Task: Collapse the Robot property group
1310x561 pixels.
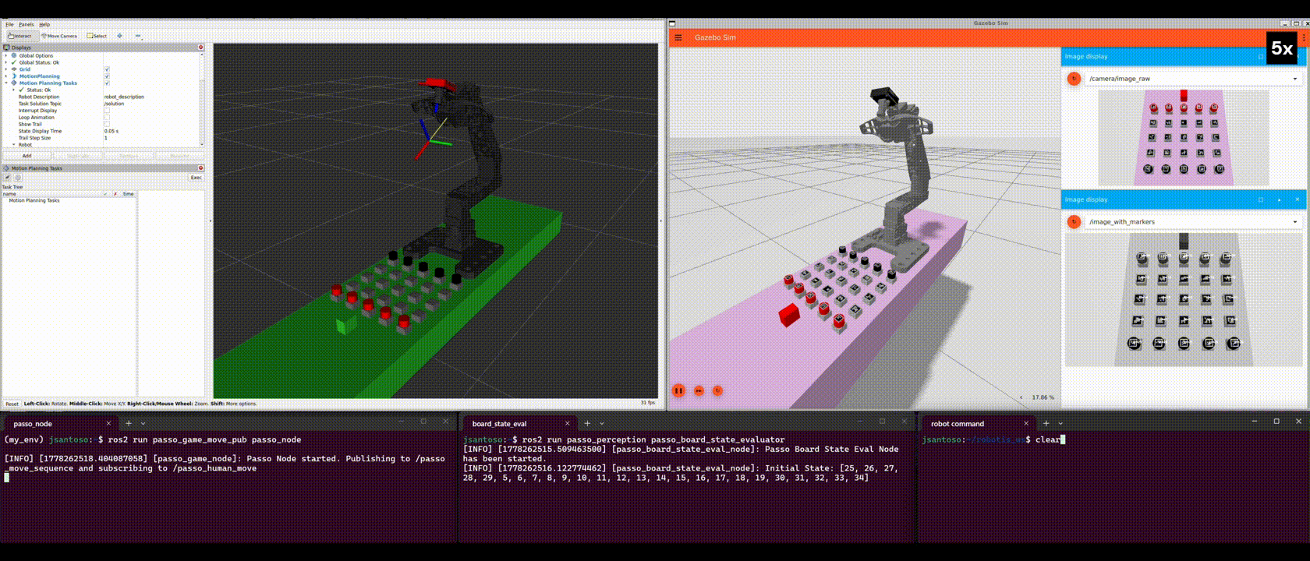Action: (x=13, y=144)
